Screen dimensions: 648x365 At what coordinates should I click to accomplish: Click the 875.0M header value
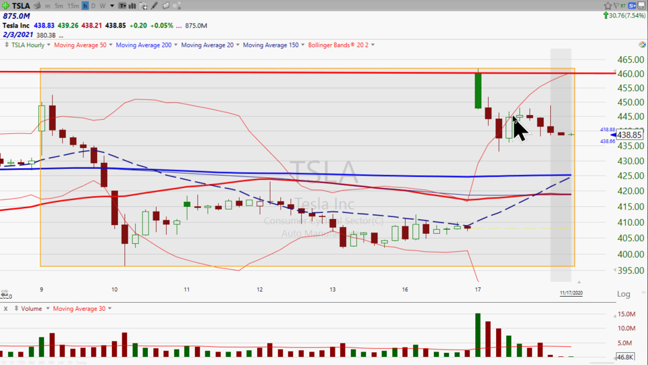click(16, 16)
